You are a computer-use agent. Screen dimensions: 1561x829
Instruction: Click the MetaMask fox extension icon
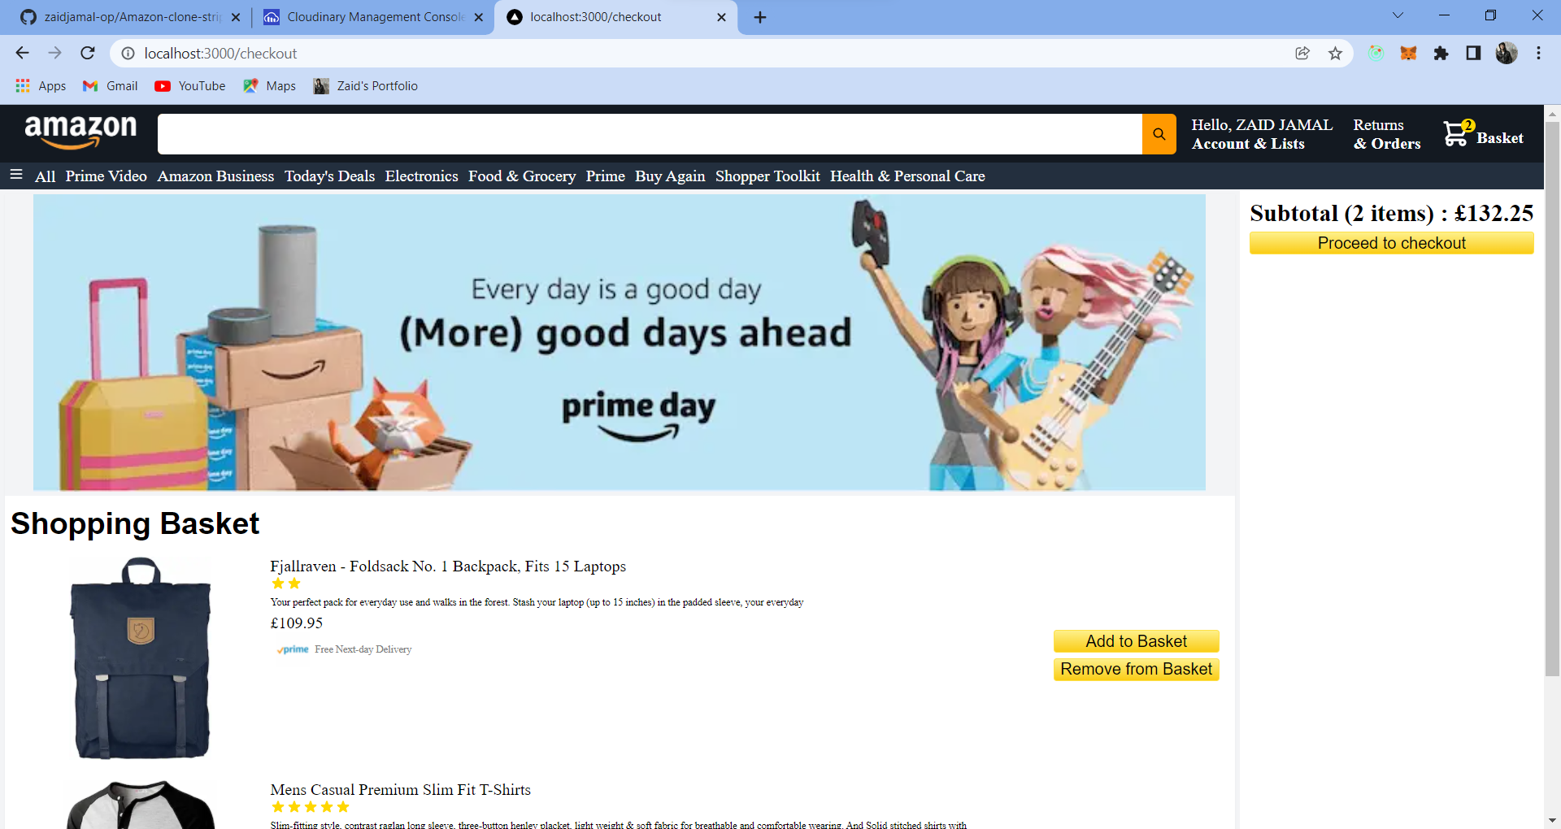pos(1408,54)
